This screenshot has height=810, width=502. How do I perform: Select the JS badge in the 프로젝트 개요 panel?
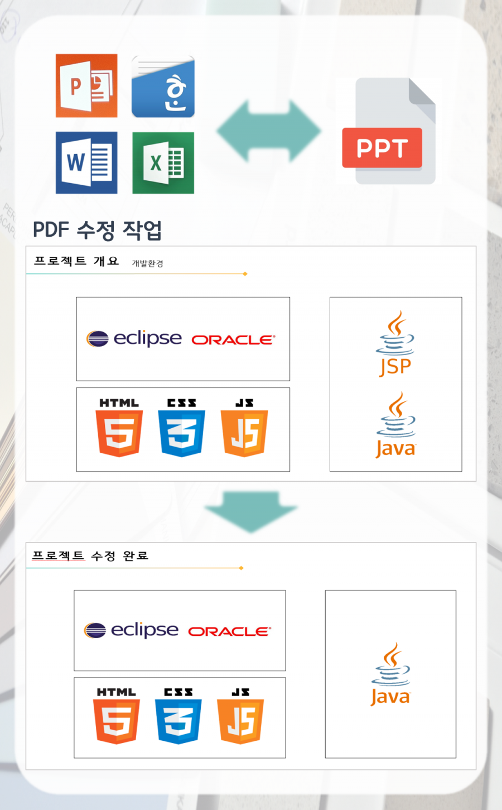pyautogui.click(x=244, y=427)
